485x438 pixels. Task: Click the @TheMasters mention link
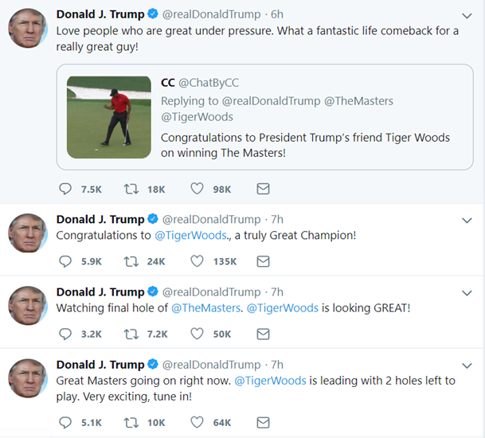point(206,307)
